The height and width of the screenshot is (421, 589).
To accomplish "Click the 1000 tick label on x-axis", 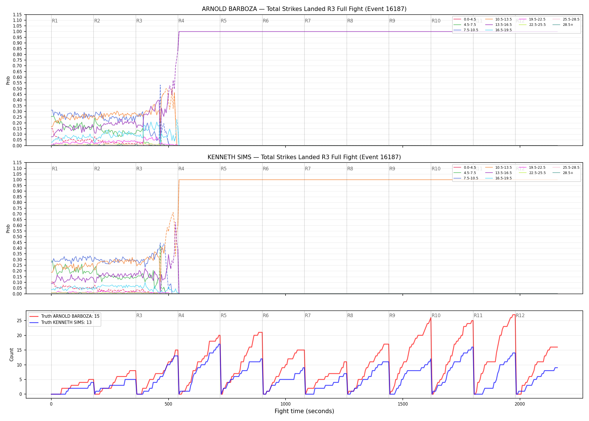I will (x=286, y=404).
